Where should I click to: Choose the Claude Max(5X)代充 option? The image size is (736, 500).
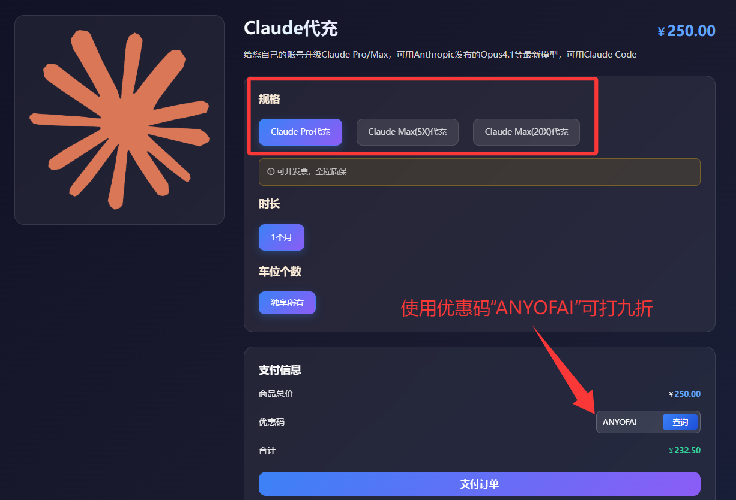coord(408,132)
